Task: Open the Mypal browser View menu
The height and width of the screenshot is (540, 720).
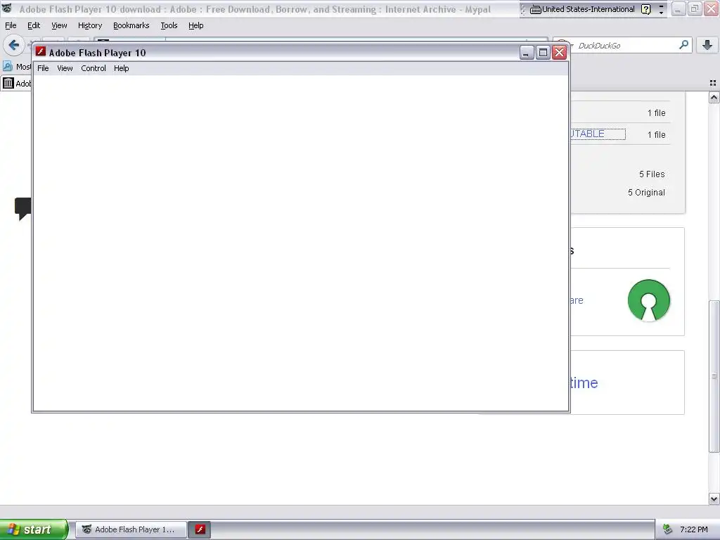Action: tap(59, 26)
